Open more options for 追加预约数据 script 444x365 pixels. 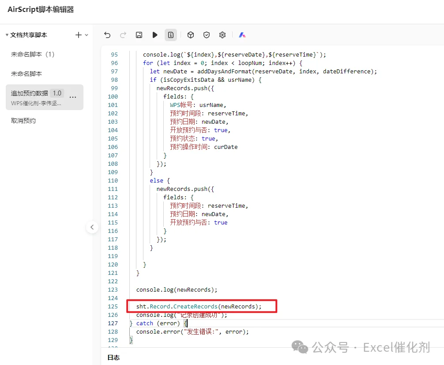(x=73, y=97)
